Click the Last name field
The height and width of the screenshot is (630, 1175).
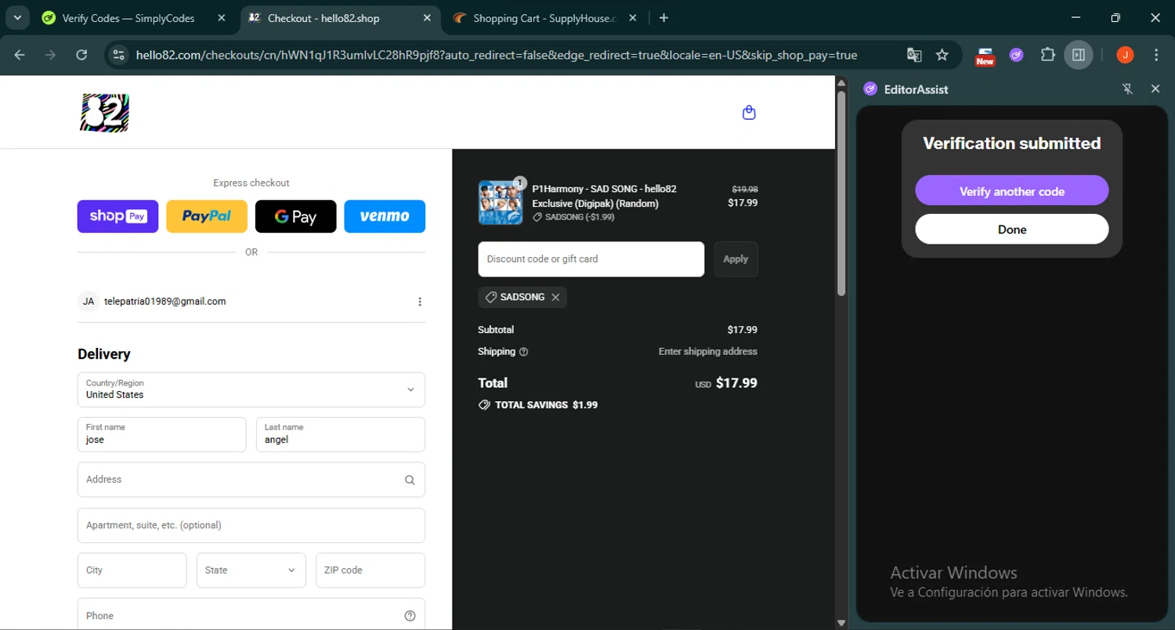(x=341, y=434)
